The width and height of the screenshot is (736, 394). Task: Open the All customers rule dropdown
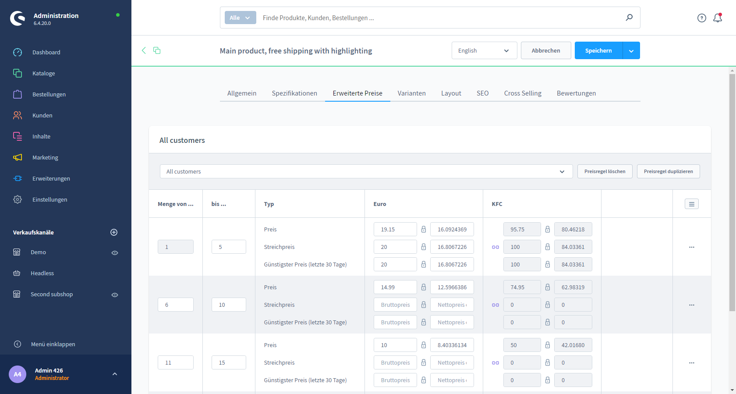click(x=366, y=171)
